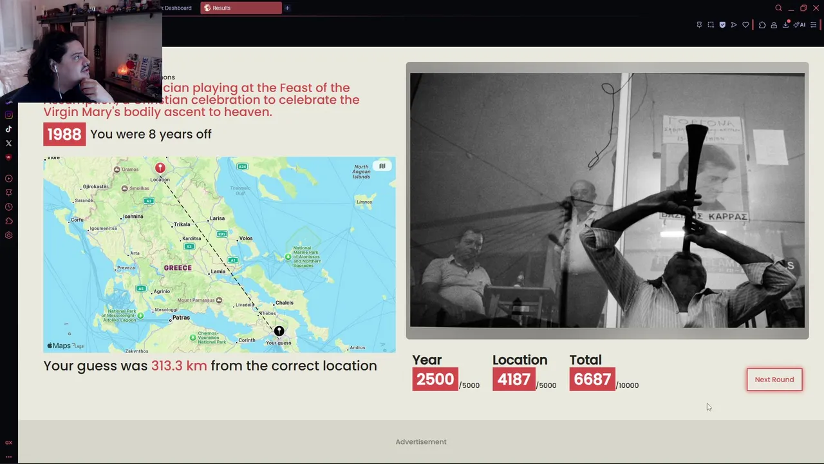The image size is (824, 464).
Task: Open the toolbar extensions puzzle icon
Action: [x=762, y=25]
